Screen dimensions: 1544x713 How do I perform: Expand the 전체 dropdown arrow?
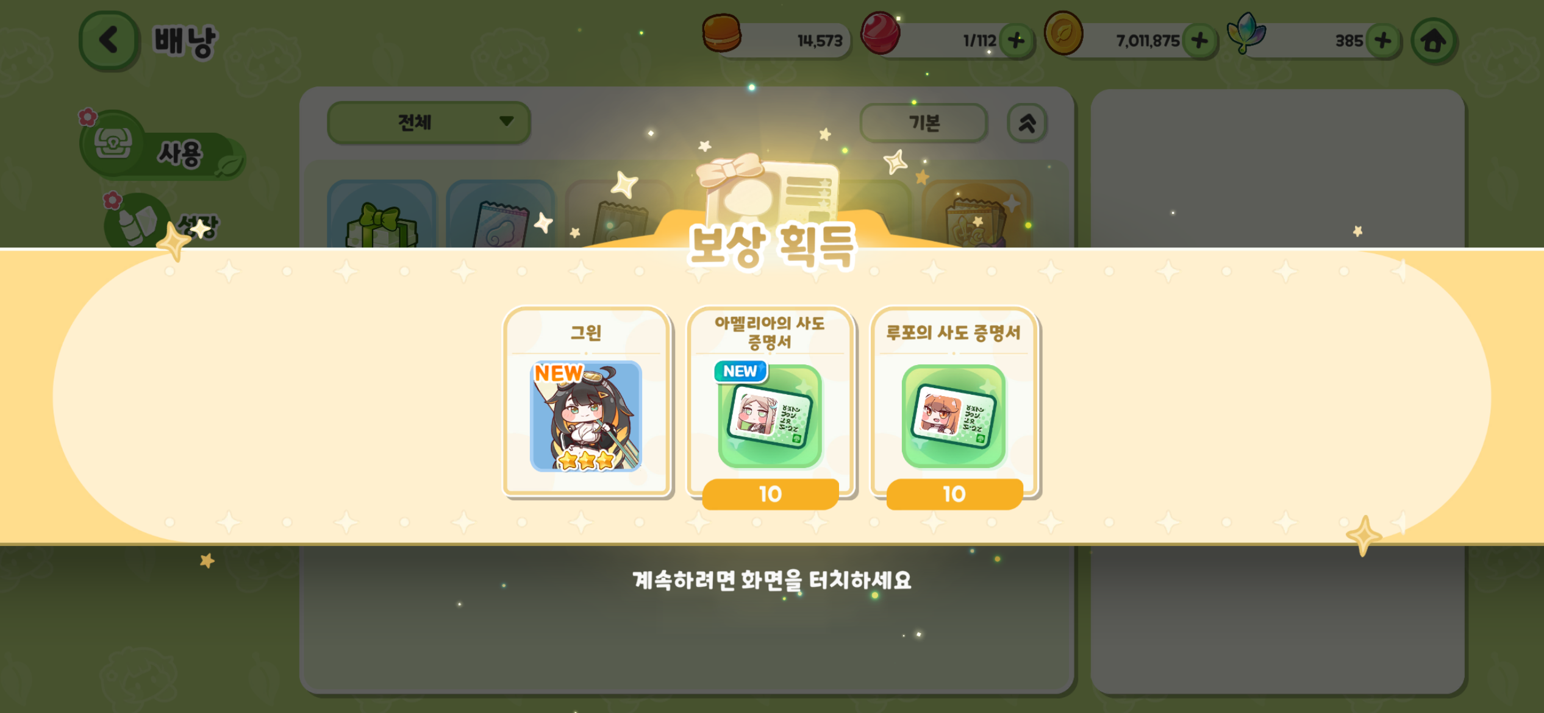click(x=506, y=121)
